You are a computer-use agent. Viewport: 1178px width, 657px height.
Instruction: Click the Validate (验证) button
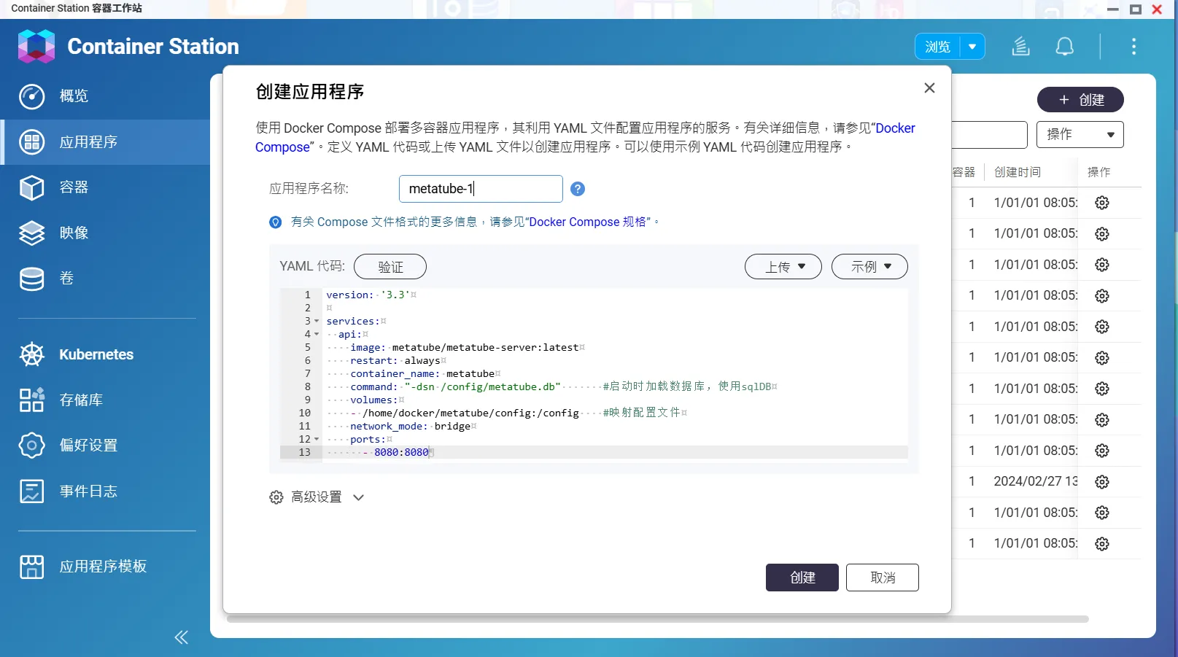[x=390, y=267]
